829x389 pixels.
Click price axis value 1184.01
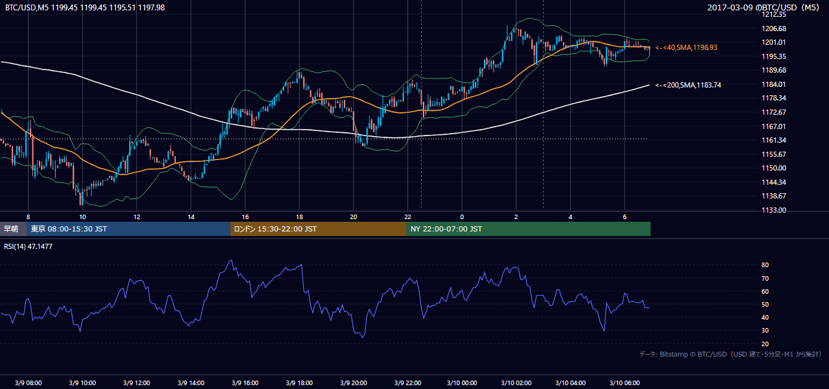coord(775,84)
